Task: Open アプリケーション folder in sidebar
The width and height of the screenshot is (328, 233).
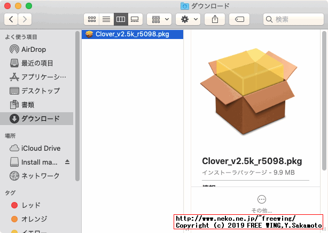Action: (37, 77)
